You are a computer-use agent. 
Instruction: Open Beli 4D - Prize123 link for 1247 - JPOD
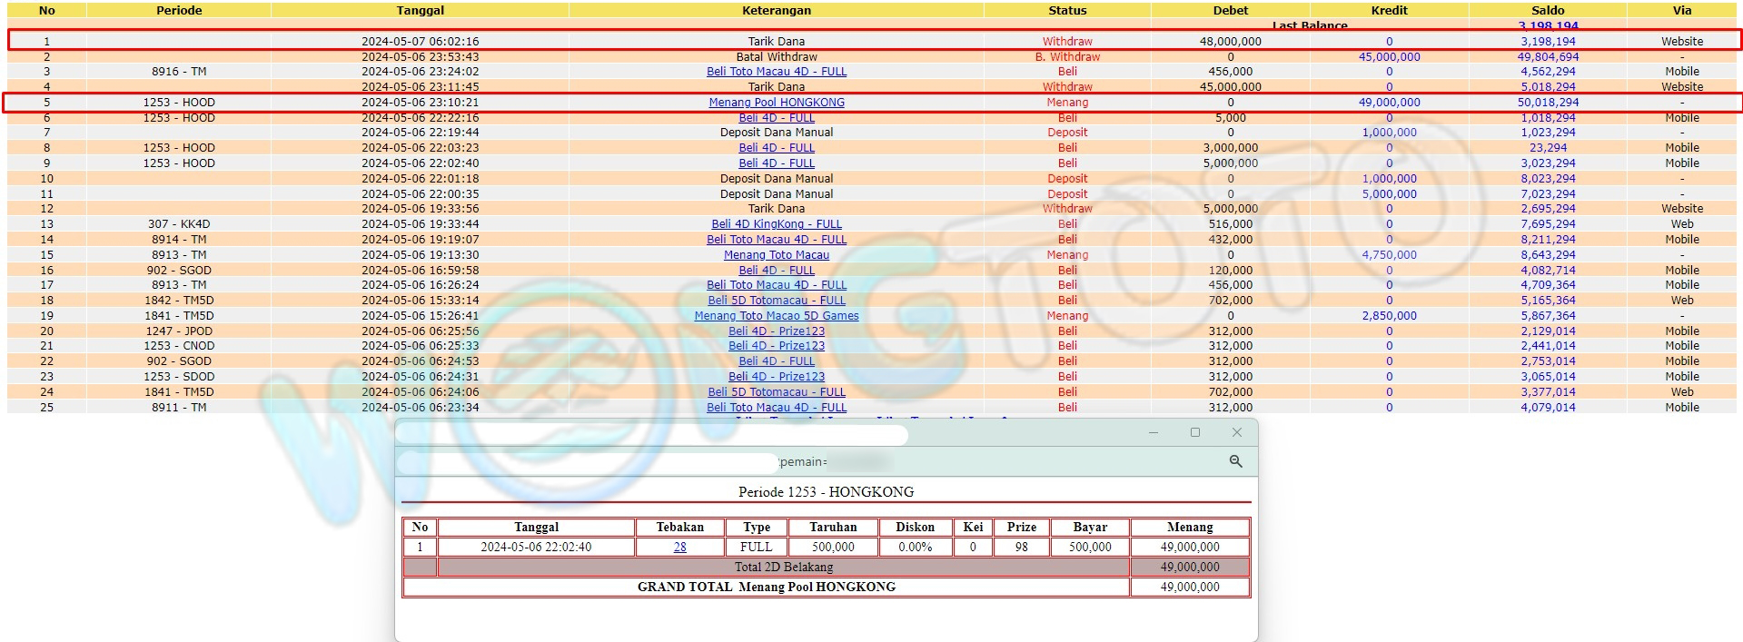click(777, 331)
